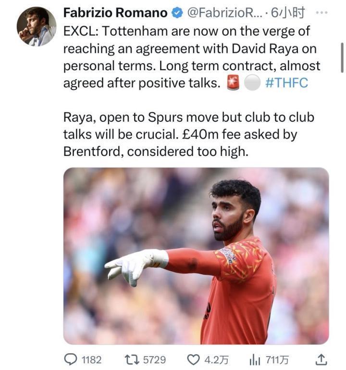Open the share upload arrow icon
Screen dimensions: 346x370
[x=322, y=359]
